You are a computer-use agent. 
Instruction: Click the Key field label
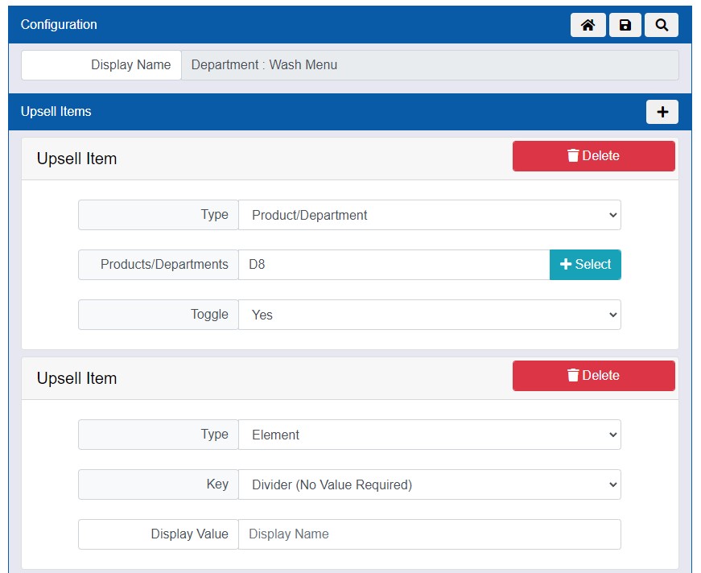click(217, 484)
